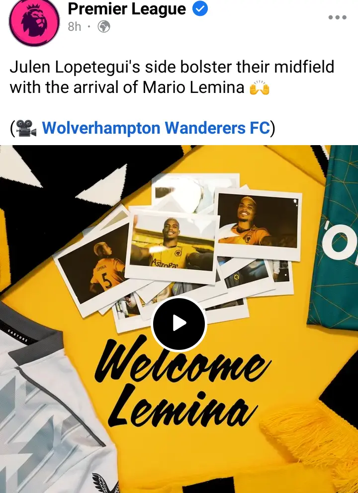Click the globe public-privacy icon
This screenshot has height=493, width=358.
[x=104, y=27]
